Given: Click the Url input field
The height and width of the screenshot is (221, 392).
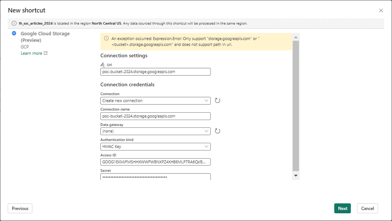Looking at the screenshot, I should [x=155, y=72].
